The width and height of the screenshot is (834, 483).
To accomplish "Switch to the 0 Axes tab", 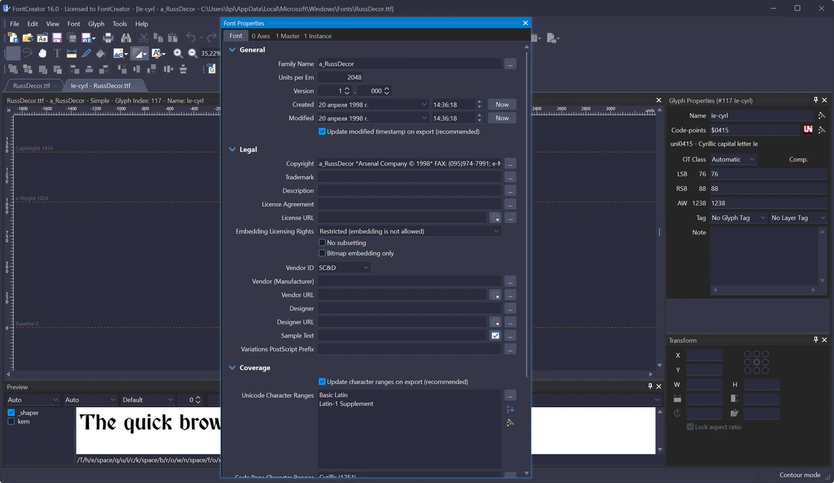I will tap(261, 36).
